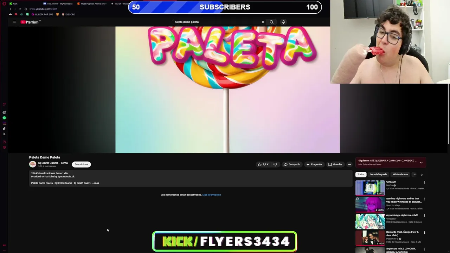Open the Bastardo video title
The width and height of the screenshot is (450, 253).
403,233
